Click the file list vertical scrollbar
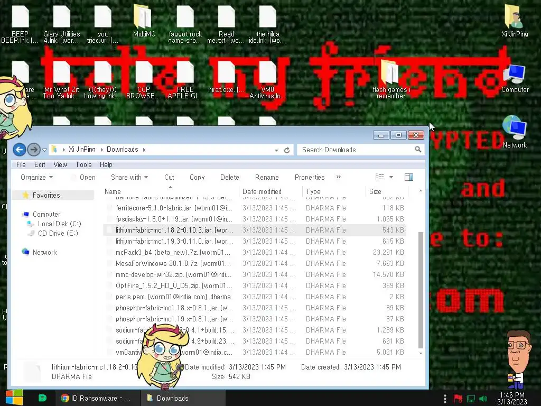 (x=421, y=290)
